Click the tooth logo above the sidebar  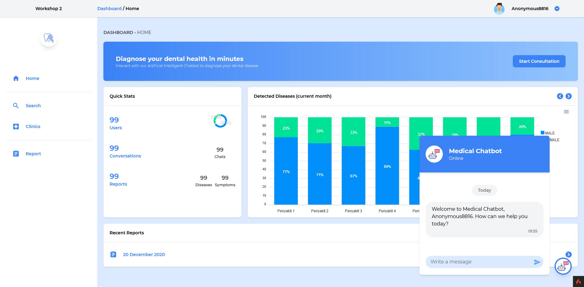(x=49, y=38)
